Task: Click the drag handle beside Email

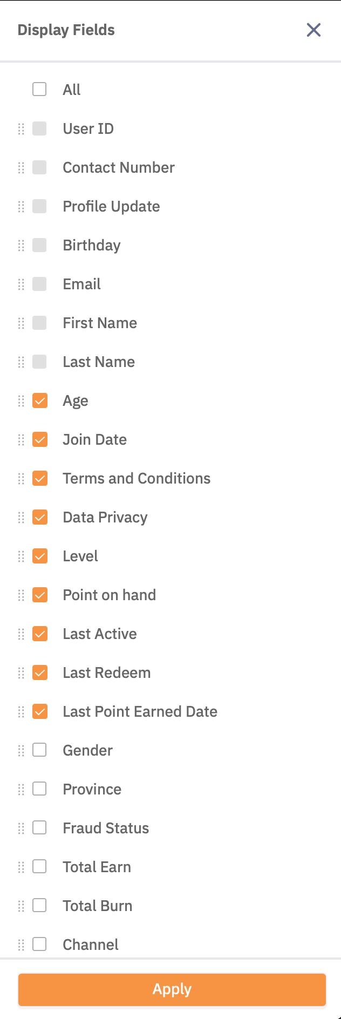Action: pos(22,284)
